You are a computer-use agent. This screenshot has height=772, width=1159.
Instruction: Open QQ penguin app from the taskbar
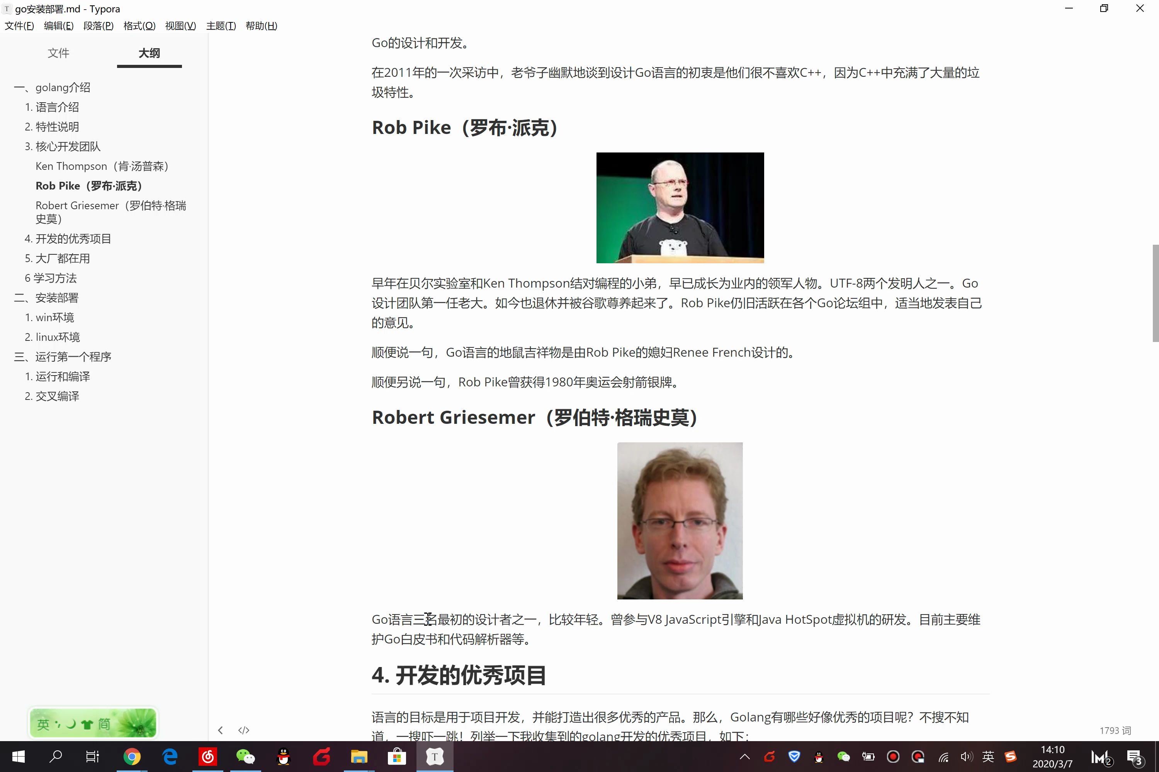pos(283,757)
